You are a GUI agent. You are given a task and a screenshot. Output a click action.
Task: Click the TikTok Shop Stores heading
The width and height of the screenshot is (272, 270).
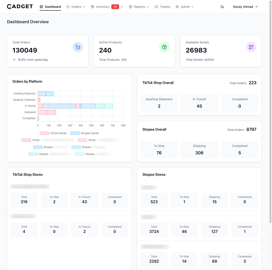click(x=28, y=175)
